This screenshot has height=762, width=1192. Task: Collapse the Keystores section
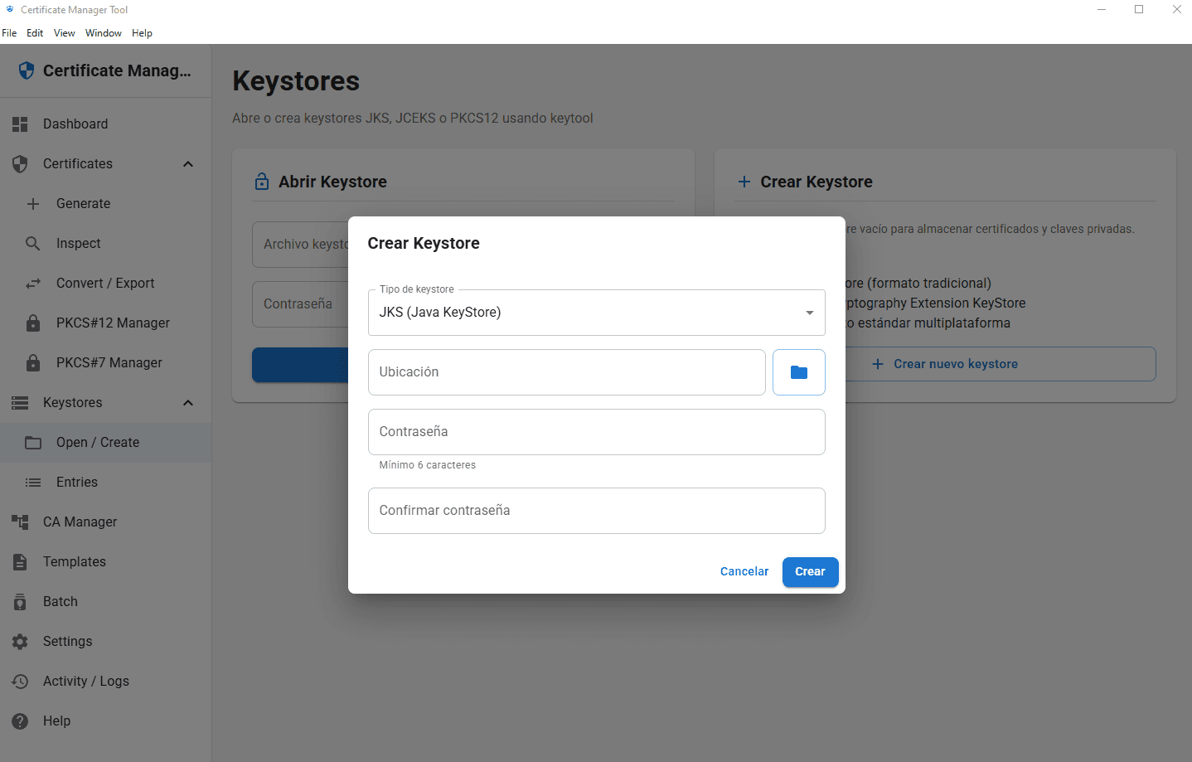pos(188,402)
